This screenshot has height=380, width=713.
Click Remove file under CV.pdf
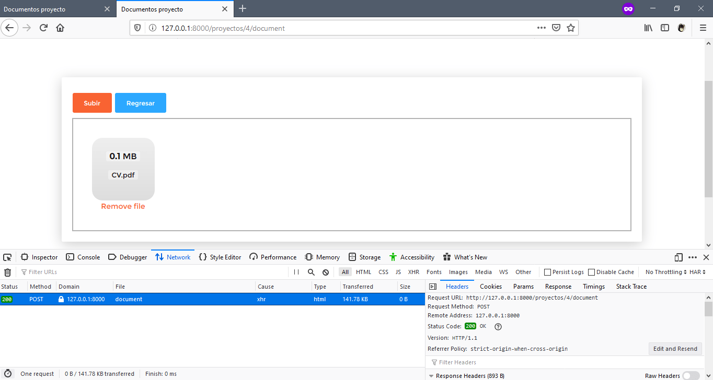coord(123,206)
